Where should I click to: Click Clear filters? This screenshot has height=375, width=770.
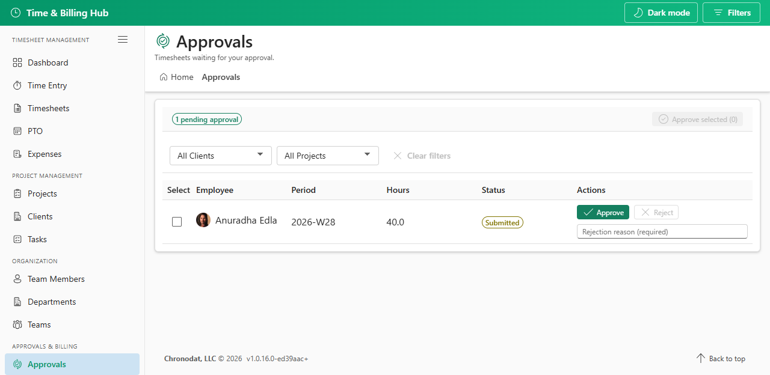pos(422,156)
